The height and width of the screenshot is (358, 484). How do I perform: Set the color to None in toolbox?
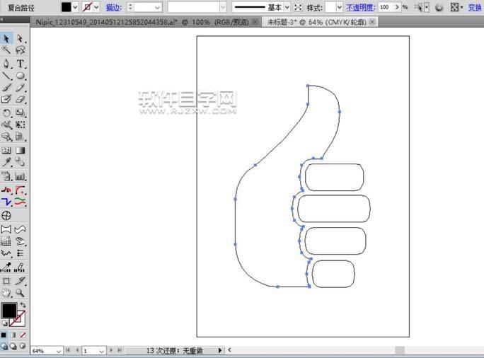pos(23,335)
